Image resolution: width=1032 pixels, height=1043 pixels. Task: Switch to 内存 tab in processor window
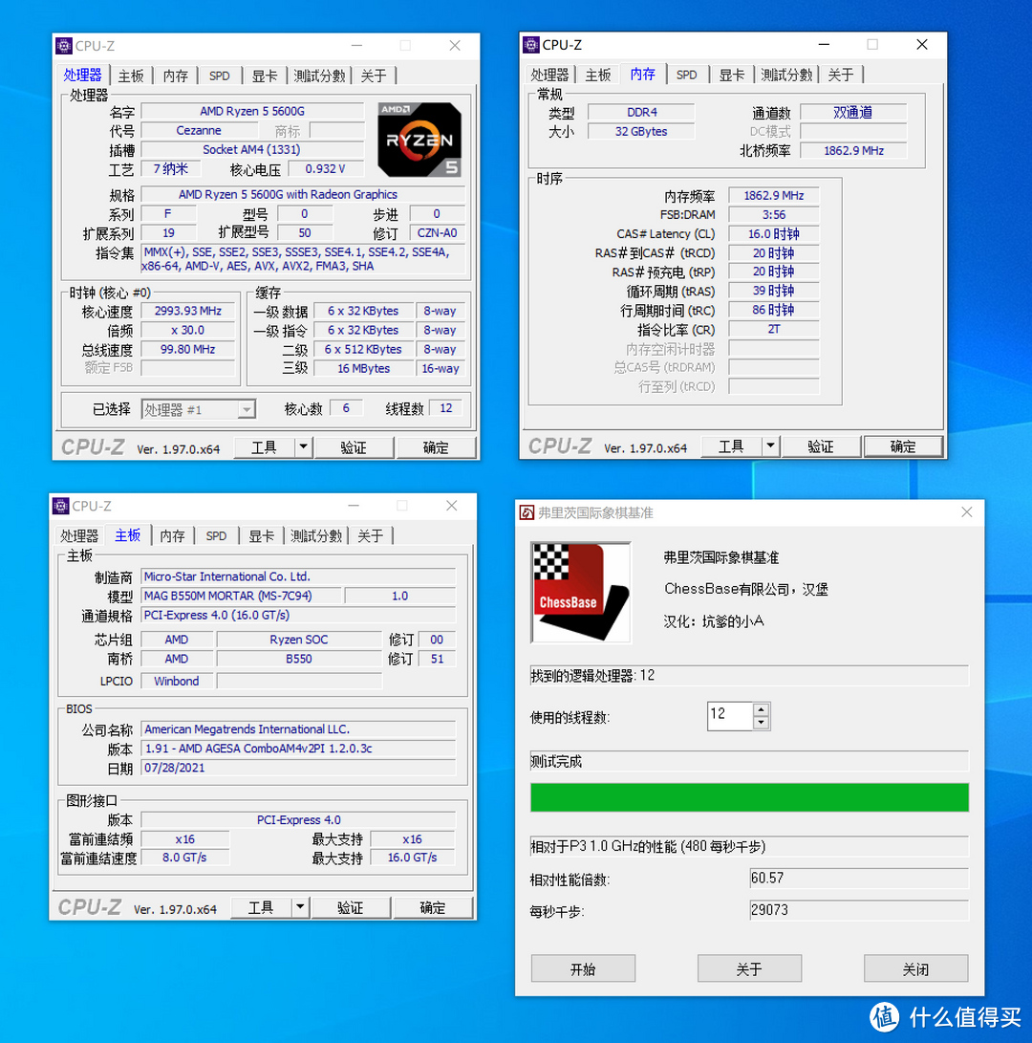pyautogui.click(x=176, y=76)
